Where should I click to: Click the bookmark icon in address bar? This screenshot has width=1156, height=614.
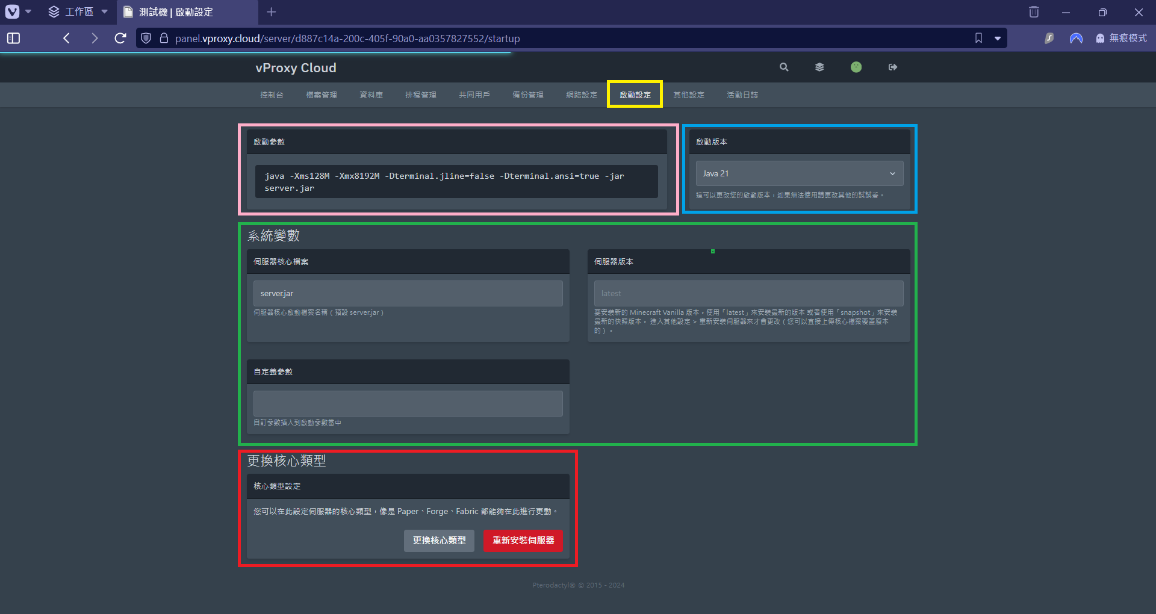(x=978, y=39)
